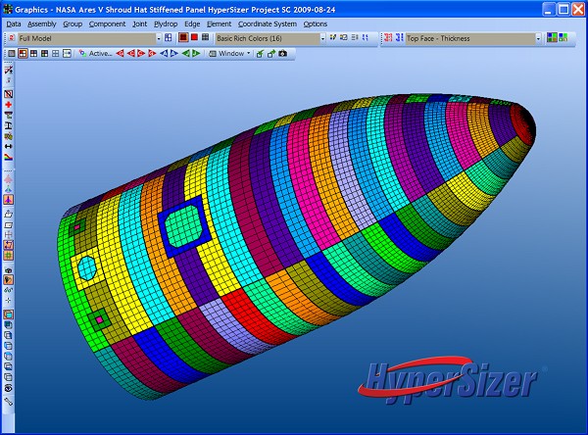Toggle the highlighted orange grid icon in sidebar
The width and height of the screenshot is (588, 435).
point(8,256)
